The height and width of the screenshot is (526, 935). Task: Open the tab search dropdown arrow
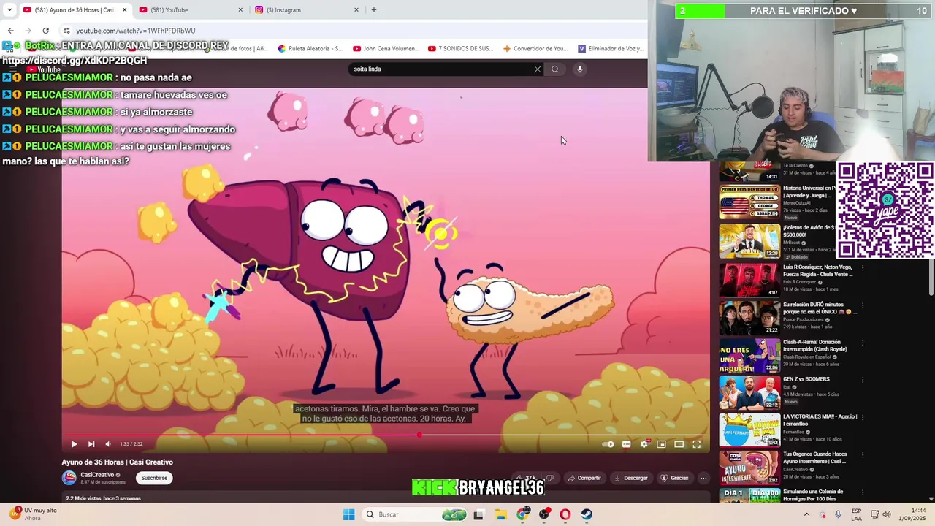click(9, 10)
